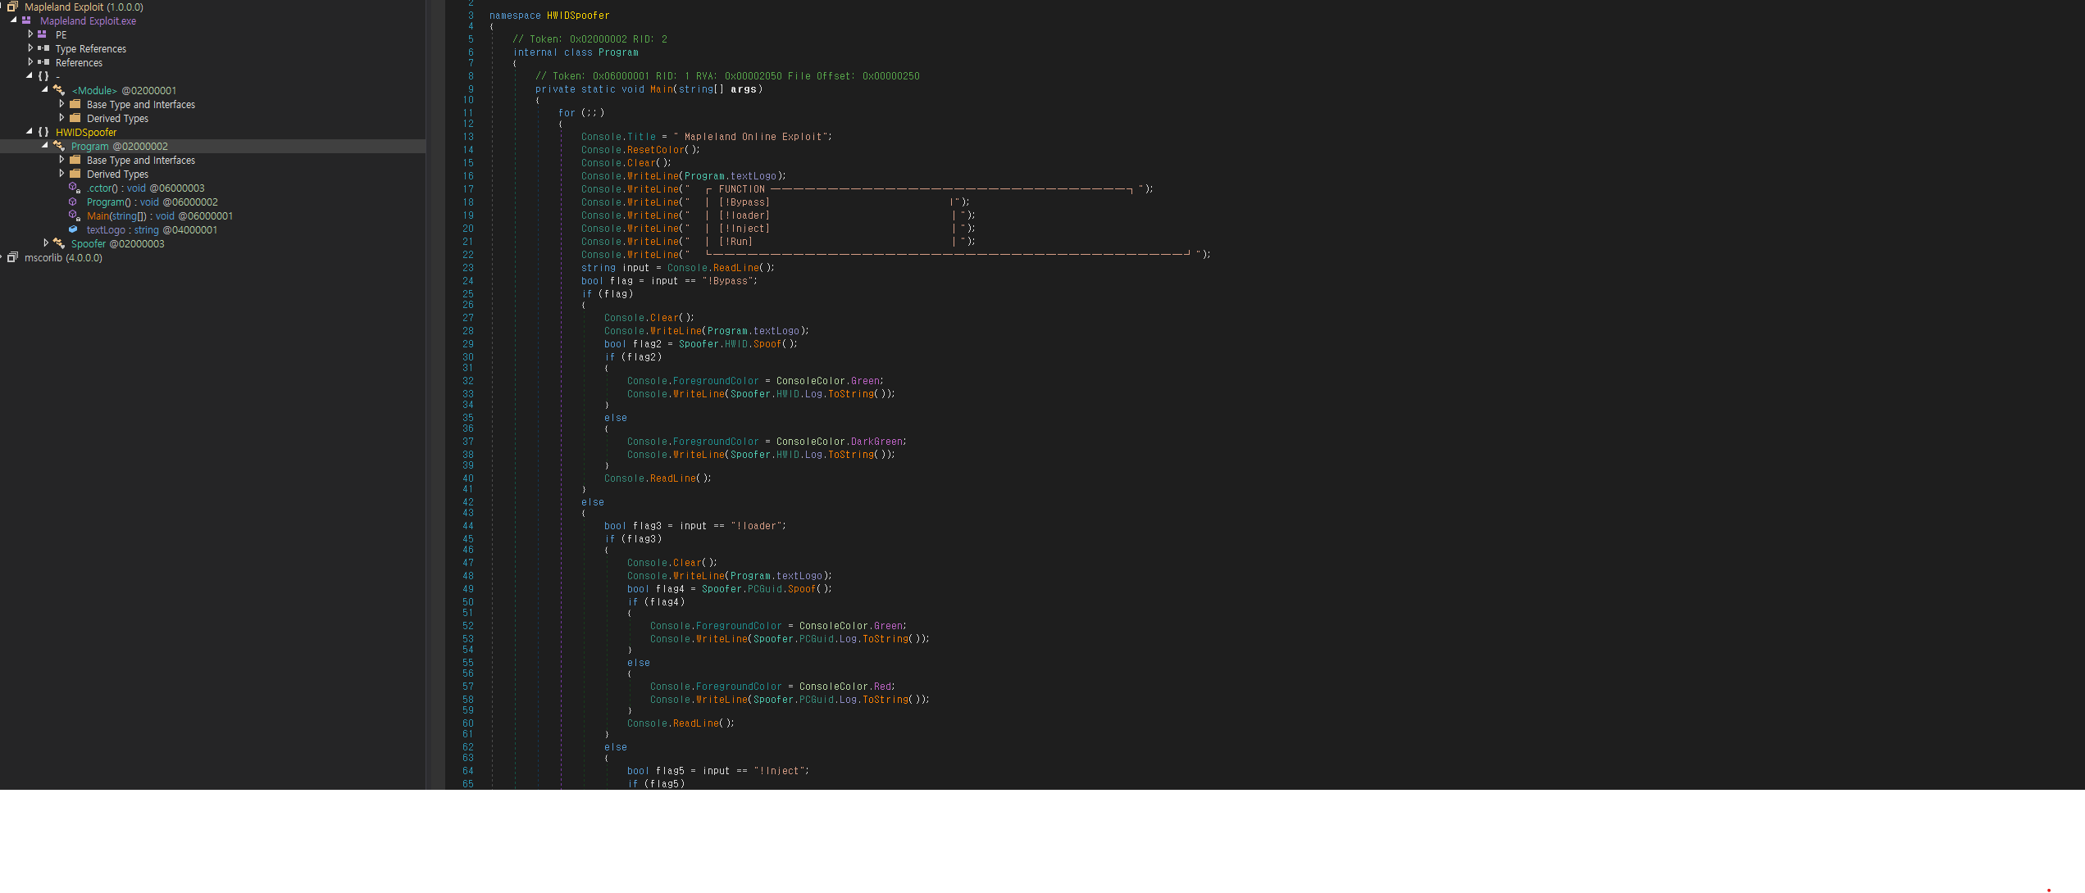This screenshot has width=2085, height=893.
Task: Expand the Spoofer class node
Action: [x=46, y=243]
